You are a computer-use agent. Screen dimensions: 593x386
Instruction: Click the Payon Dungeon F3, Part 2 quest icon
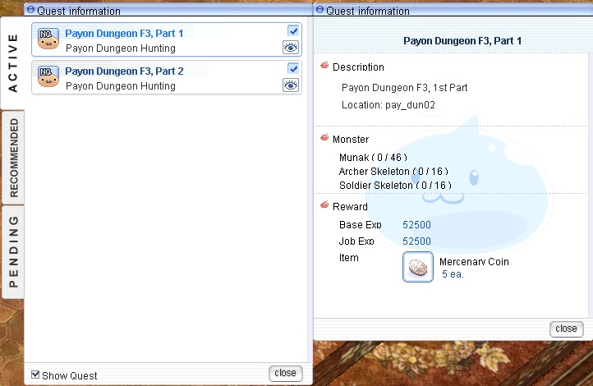[x=48, y=78]
